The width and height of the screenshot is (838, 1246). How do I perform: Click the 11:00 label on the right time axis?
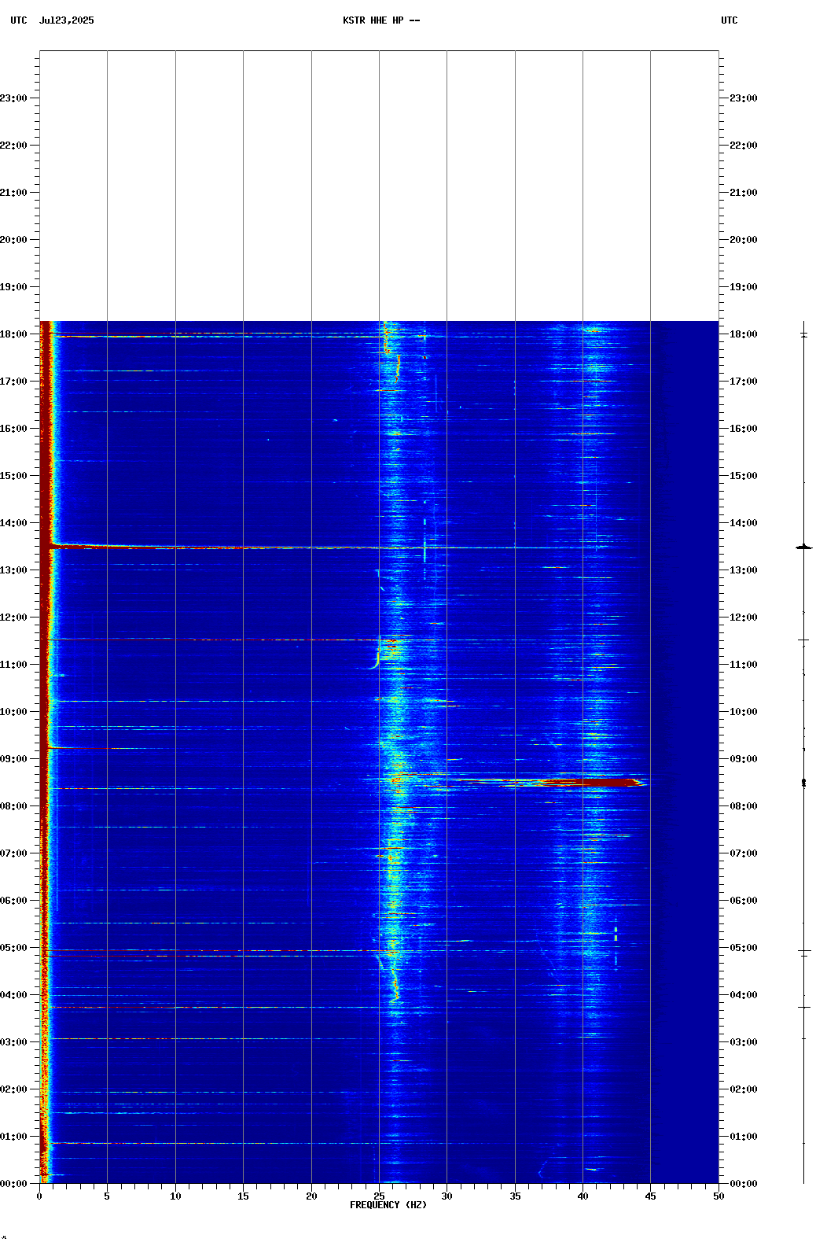coord(744,665)
